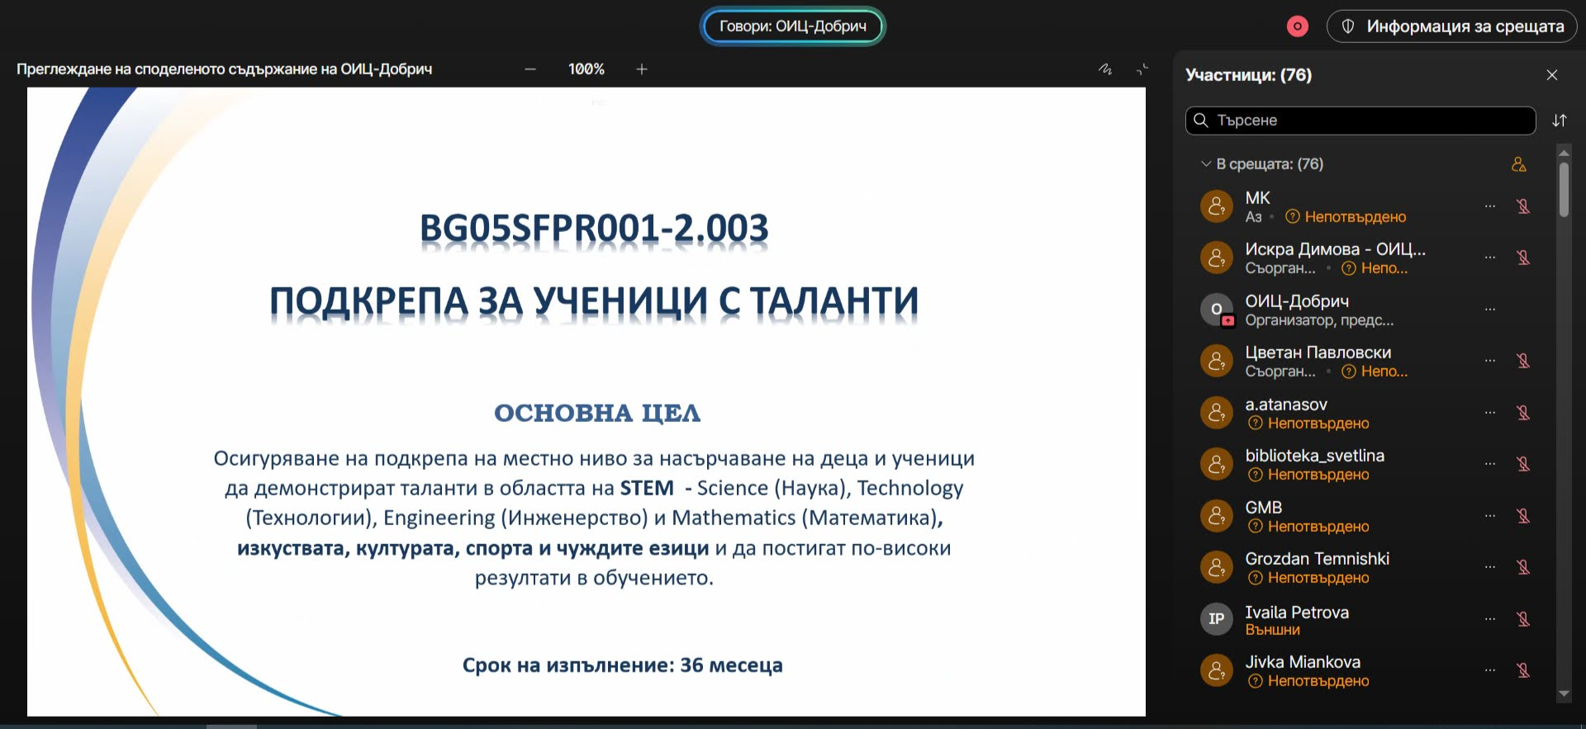1586x729 pixels.
Task: Zoom in shared content with plus
Action: [x=642, y=69]
